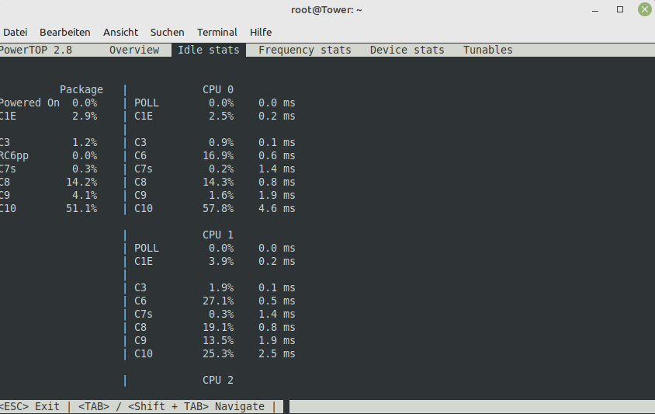
Task: Switch to Frequency stats tab
Action: point(304,50)
